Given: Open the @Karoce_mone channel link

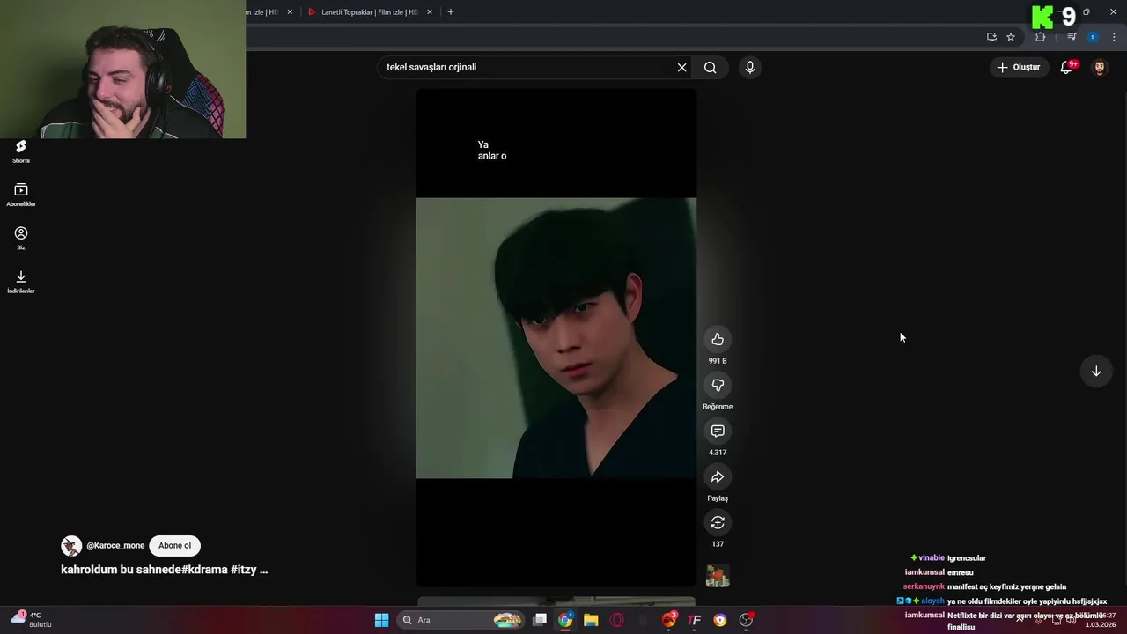Looking at the screenshot, I should (115, 546).
